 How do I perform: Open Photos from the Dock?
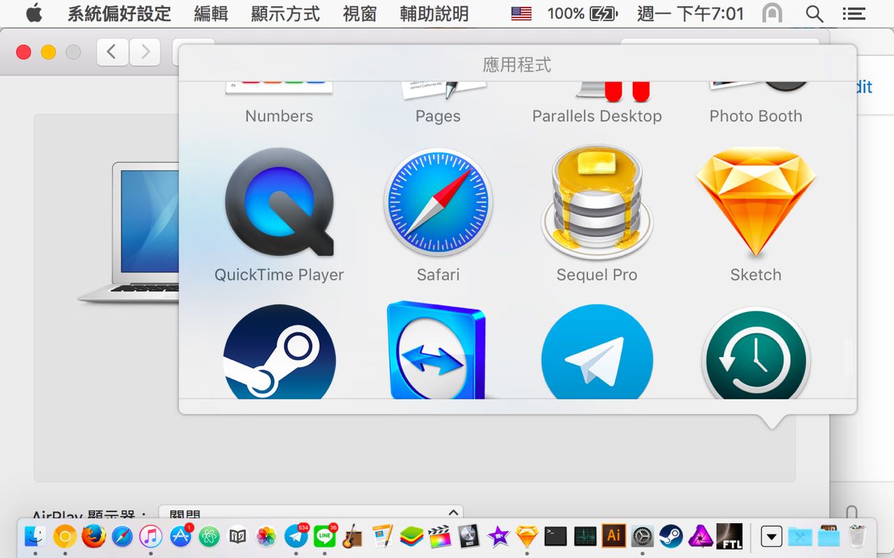click(266, 536)
